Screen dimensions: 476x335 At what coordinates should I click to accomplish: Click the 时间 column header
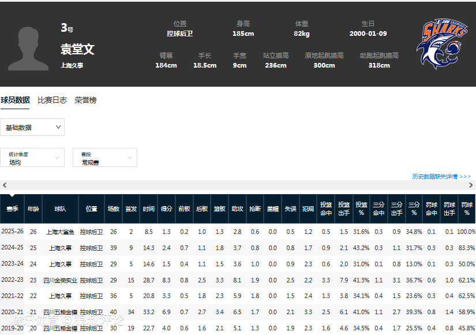click(149, 209)
